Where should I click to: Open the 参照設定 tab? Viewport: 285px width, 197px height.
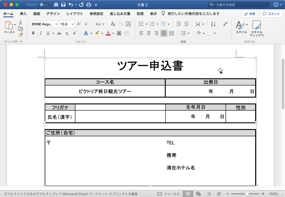(97, 14)
